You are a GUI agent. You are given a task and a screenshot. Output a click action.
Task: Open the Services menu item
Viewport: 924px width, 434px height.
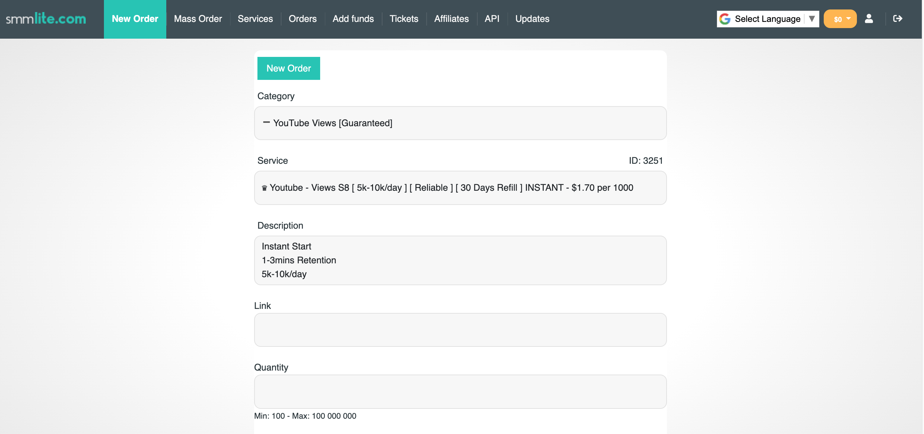click(x=255, y=19)
